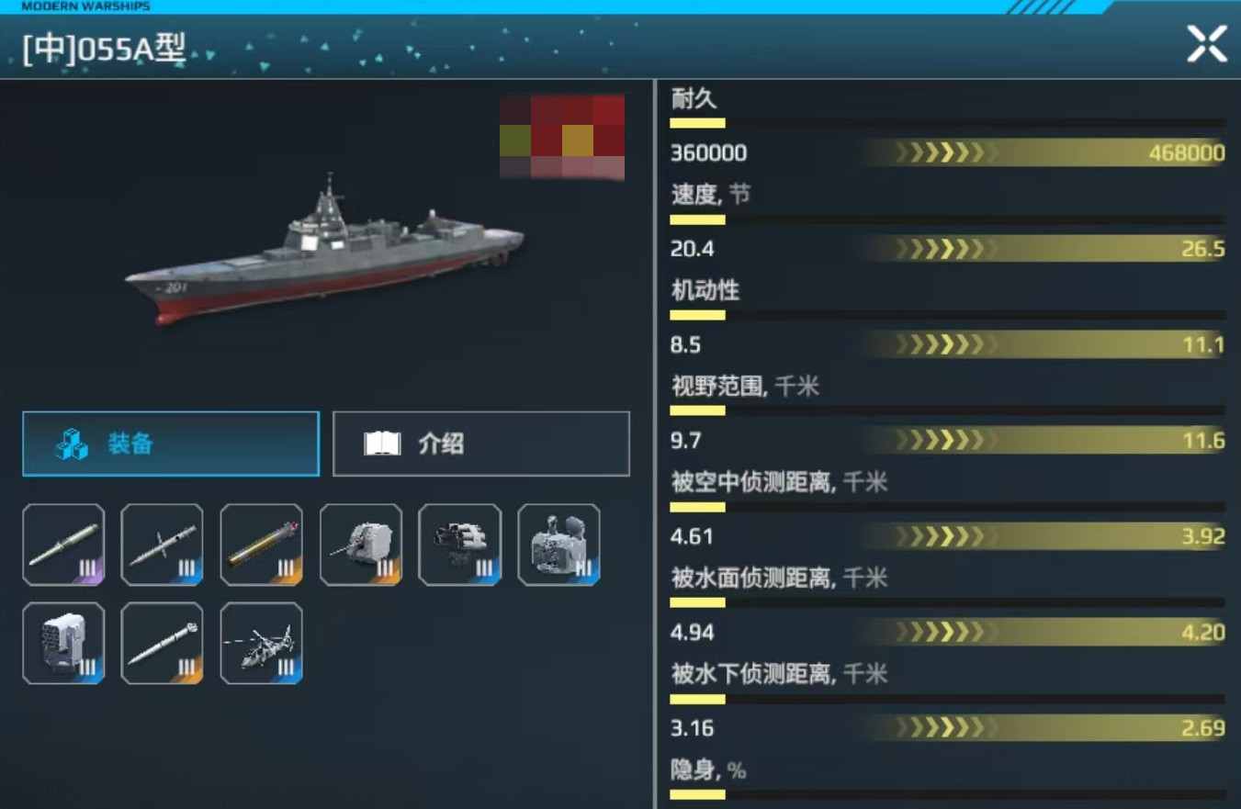Open the rocket launcher equipment slot

pyautogui.click(x=460, y=545)
